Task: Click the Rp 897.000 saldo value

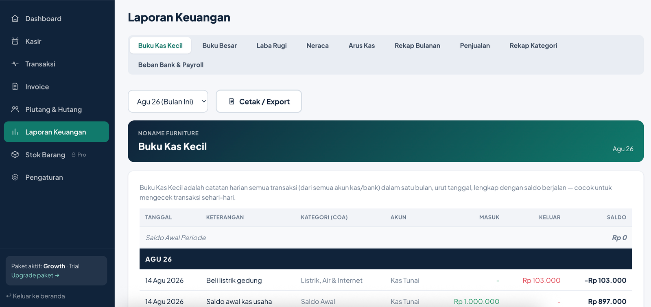Action: tap(607, 301)
